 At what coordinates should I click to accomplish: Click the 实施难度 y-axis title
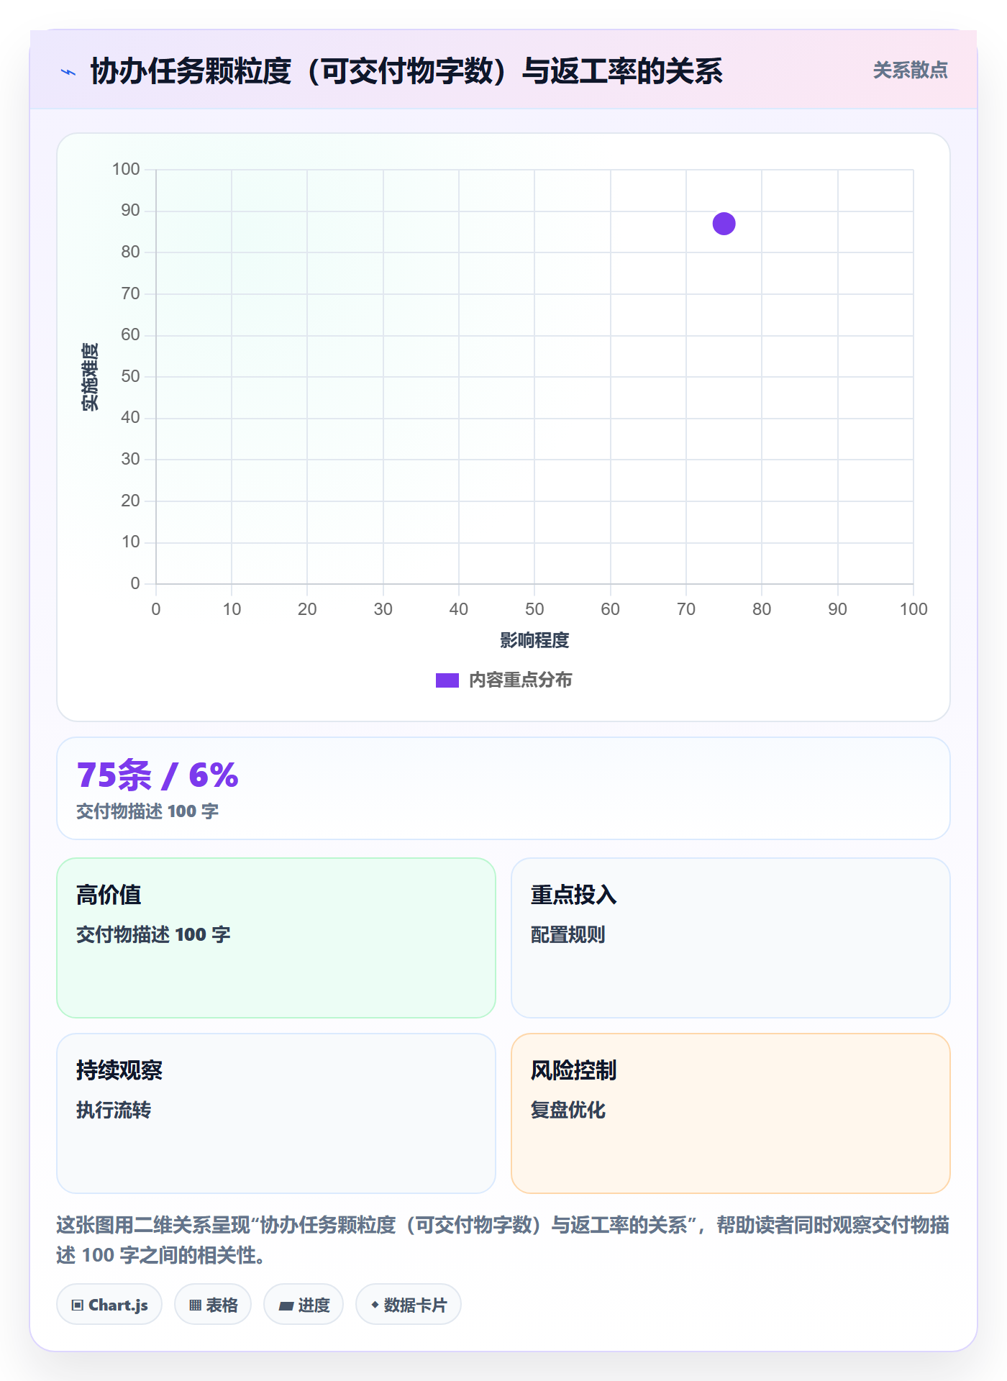[x=90, y=377]
